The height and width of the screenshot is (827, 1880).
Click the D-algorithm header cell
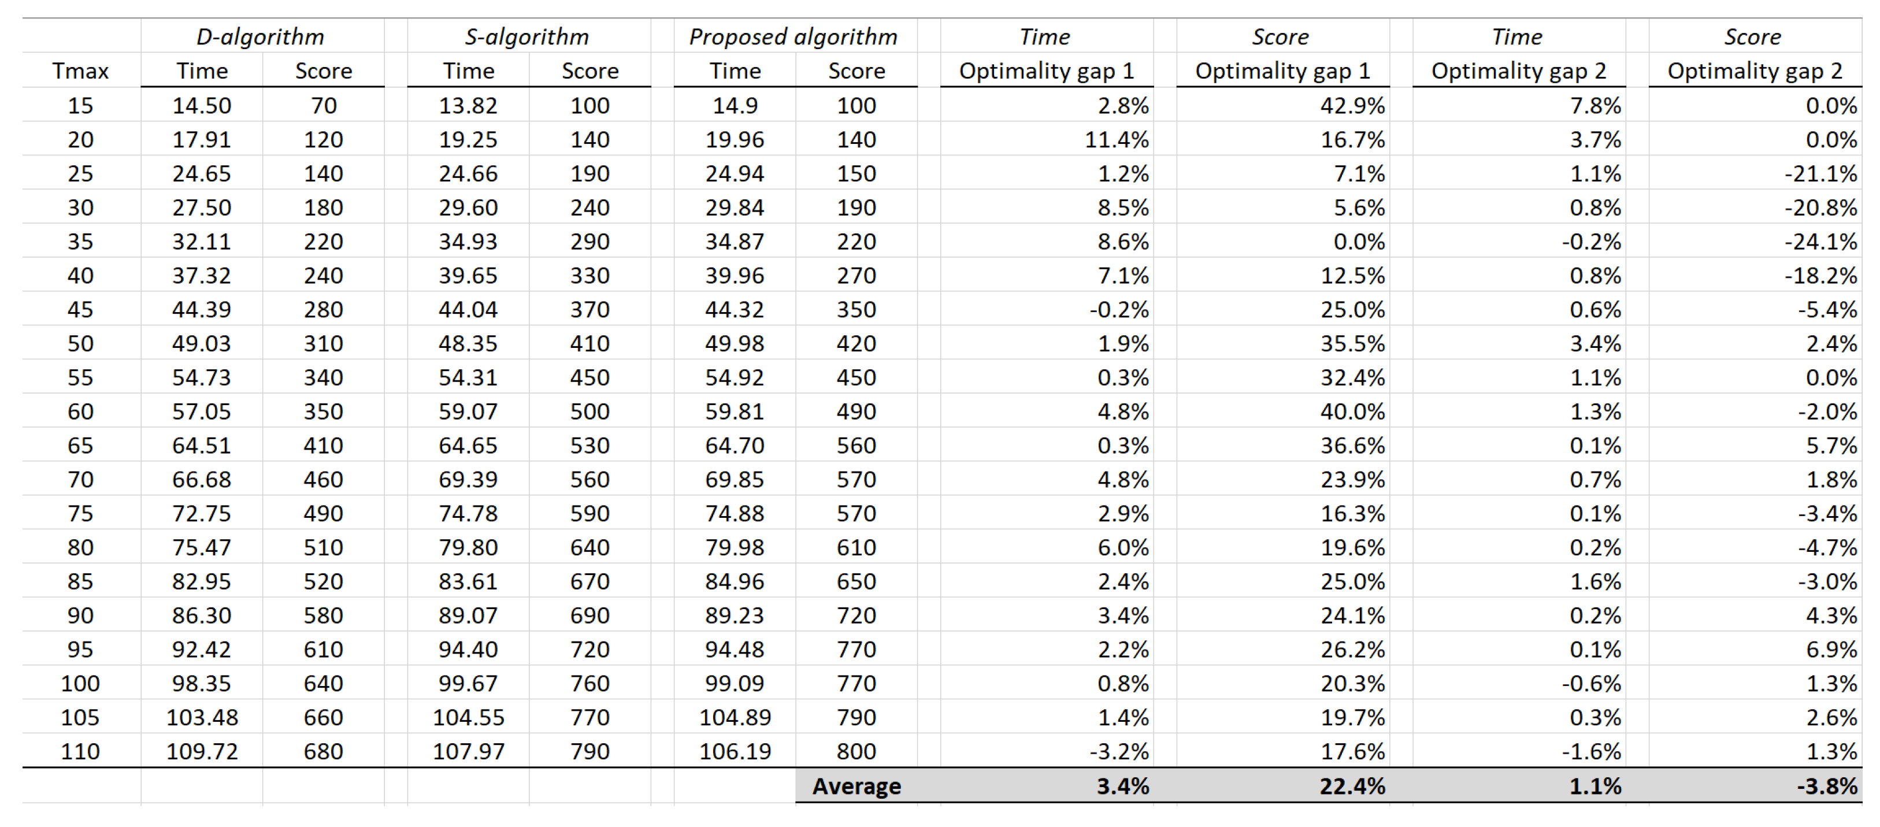(261, 36)
